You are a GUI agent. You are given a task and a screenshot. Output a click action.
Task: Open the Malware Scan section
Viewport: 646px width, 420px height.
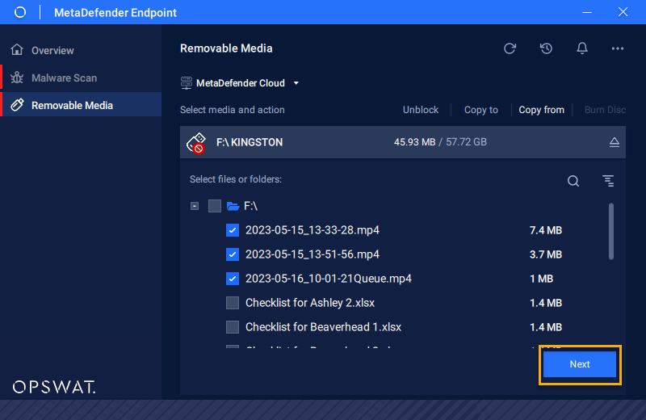pyautogui.click(x=81, y=78)
